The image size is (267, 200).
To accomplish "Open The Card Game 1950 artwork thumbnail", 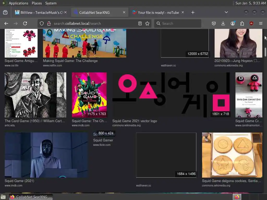I will point(35,95).
